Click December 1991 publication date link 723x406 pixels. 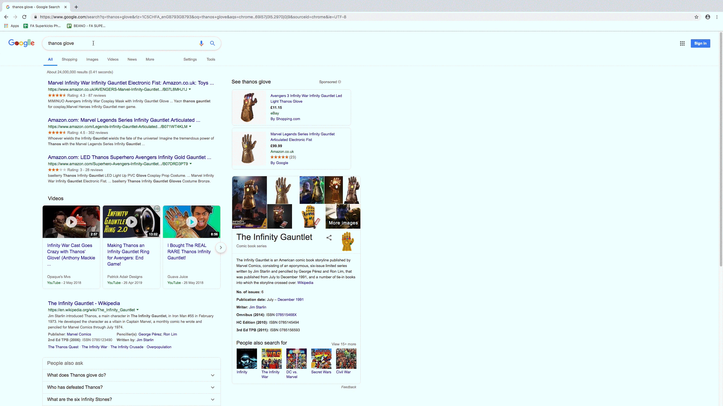point(290,300)
